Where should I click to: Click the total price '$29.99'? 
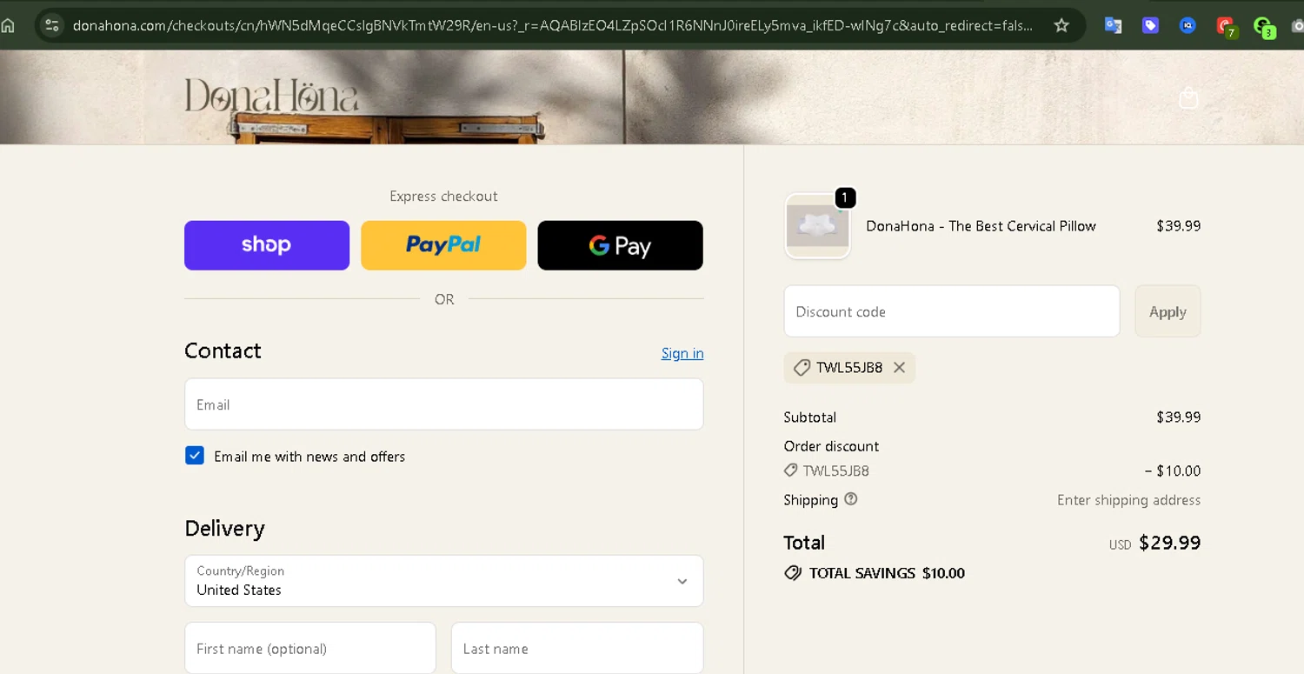pyautogui.click(x=1169, y=543)
